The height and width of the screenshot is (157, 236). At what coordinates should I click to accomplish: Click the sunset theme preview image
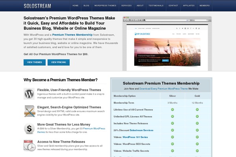(x=167, y=52)
